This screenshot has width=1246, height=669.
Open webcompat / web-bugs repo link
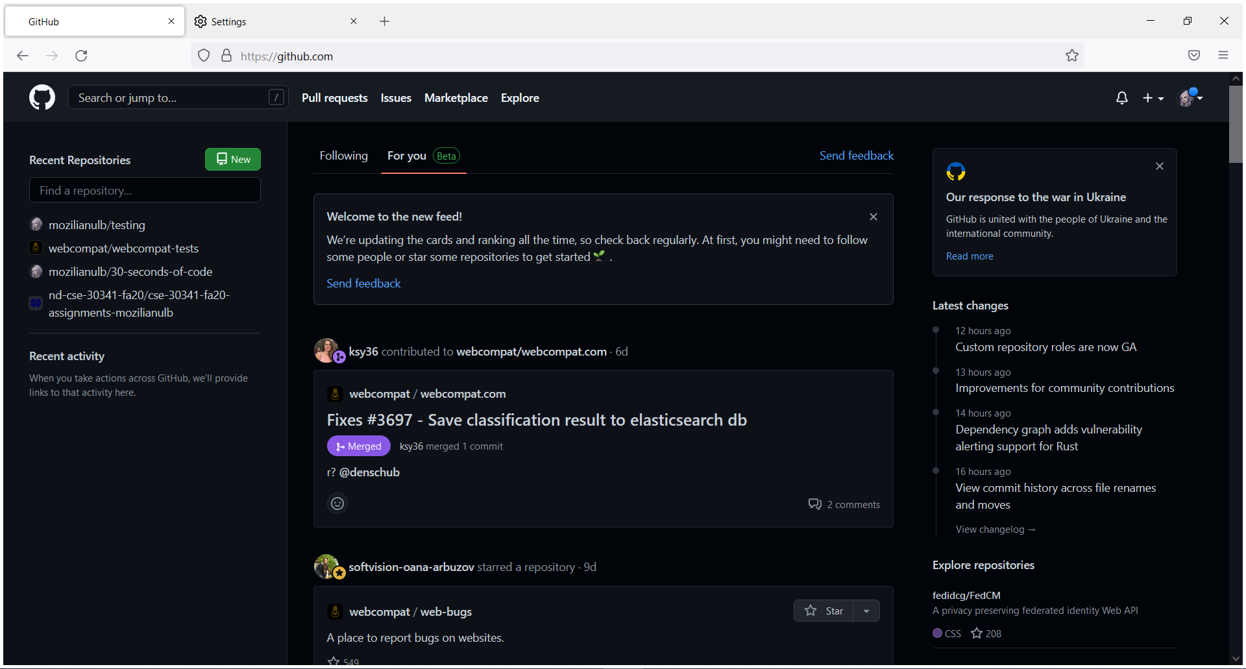coord(410,612)
